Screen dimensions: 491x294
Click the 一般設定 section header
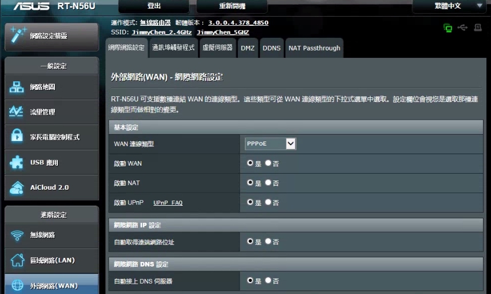(52, 66)
